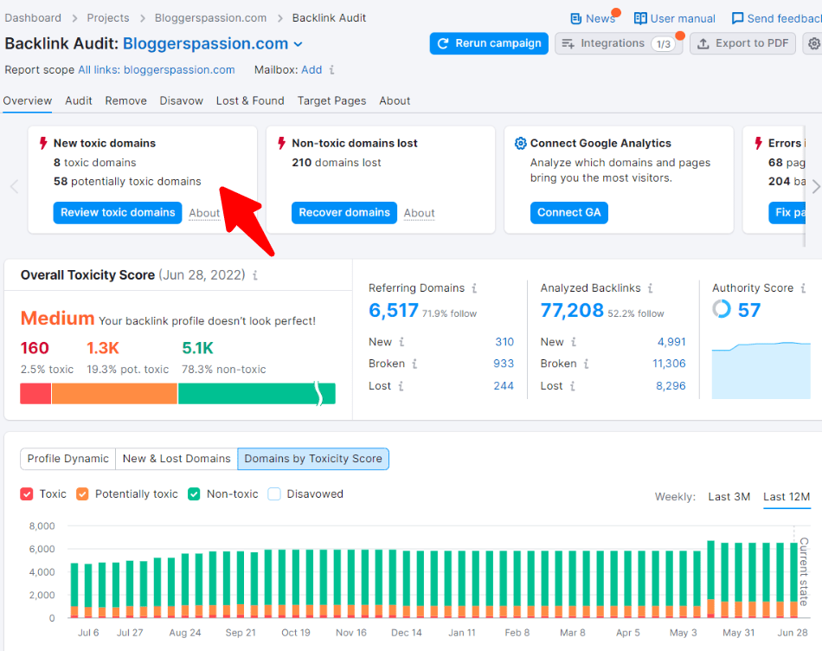The width and height of the screenshot is (822, 651).
Task: Click the Send feedback chat icon
Action: (737, 18)
